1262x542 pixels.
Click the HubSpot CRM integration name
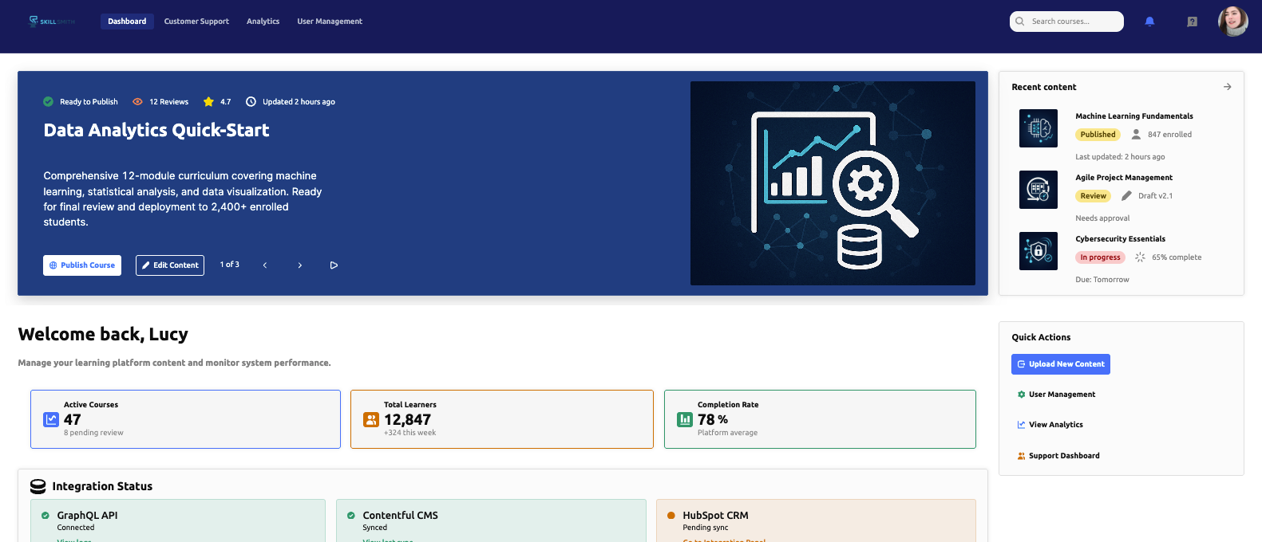(x=715, y=516)
